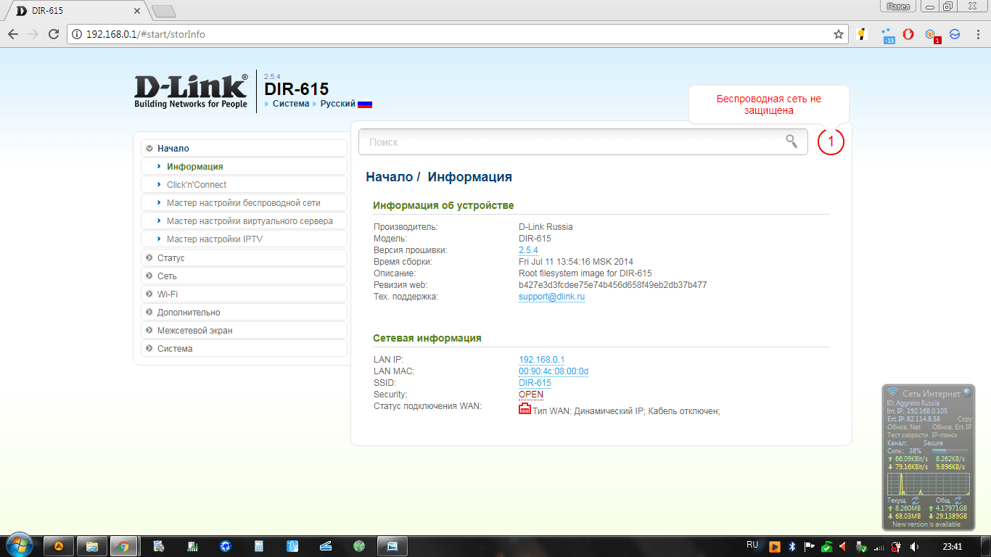Image resolution: width=991 pixels, height=557 pixels.
Task: Click refresh arrows next to Текущ. in gadget
Action: pyautogui.click(x=916, y=500)
